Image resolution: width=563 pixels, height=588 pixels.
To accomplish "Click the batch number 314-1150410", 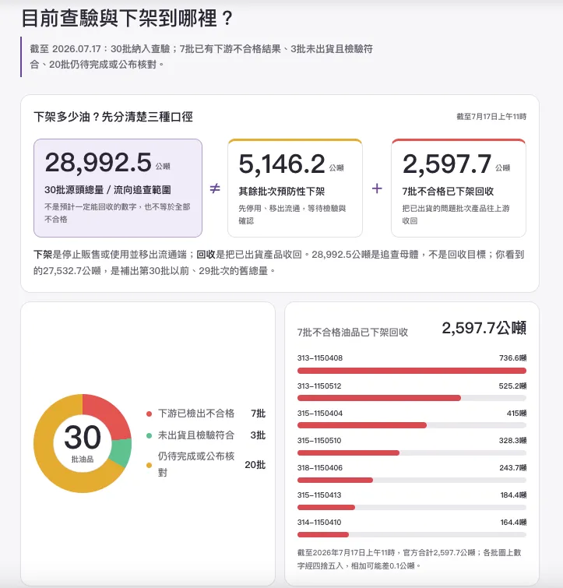I will [x=319, y=522].
